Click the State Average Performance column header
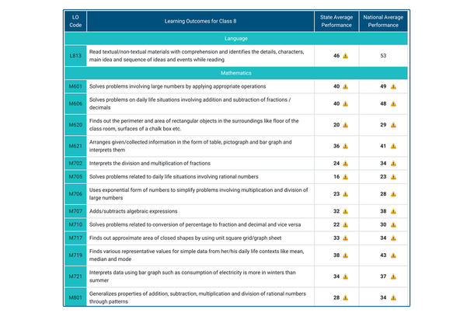The height and width of the screenshot is (316, 474). 336,20
